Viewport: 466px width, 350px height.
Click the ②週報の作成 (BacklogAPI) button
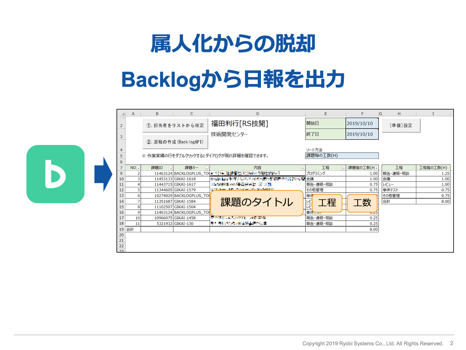pos(175,142)
